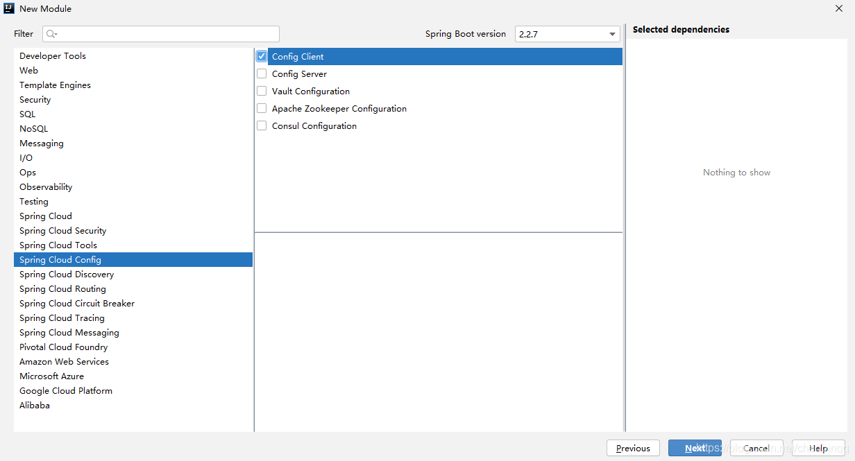Select the Web category
This screenshot has width=855, height=461.
[x=133, y=71]
